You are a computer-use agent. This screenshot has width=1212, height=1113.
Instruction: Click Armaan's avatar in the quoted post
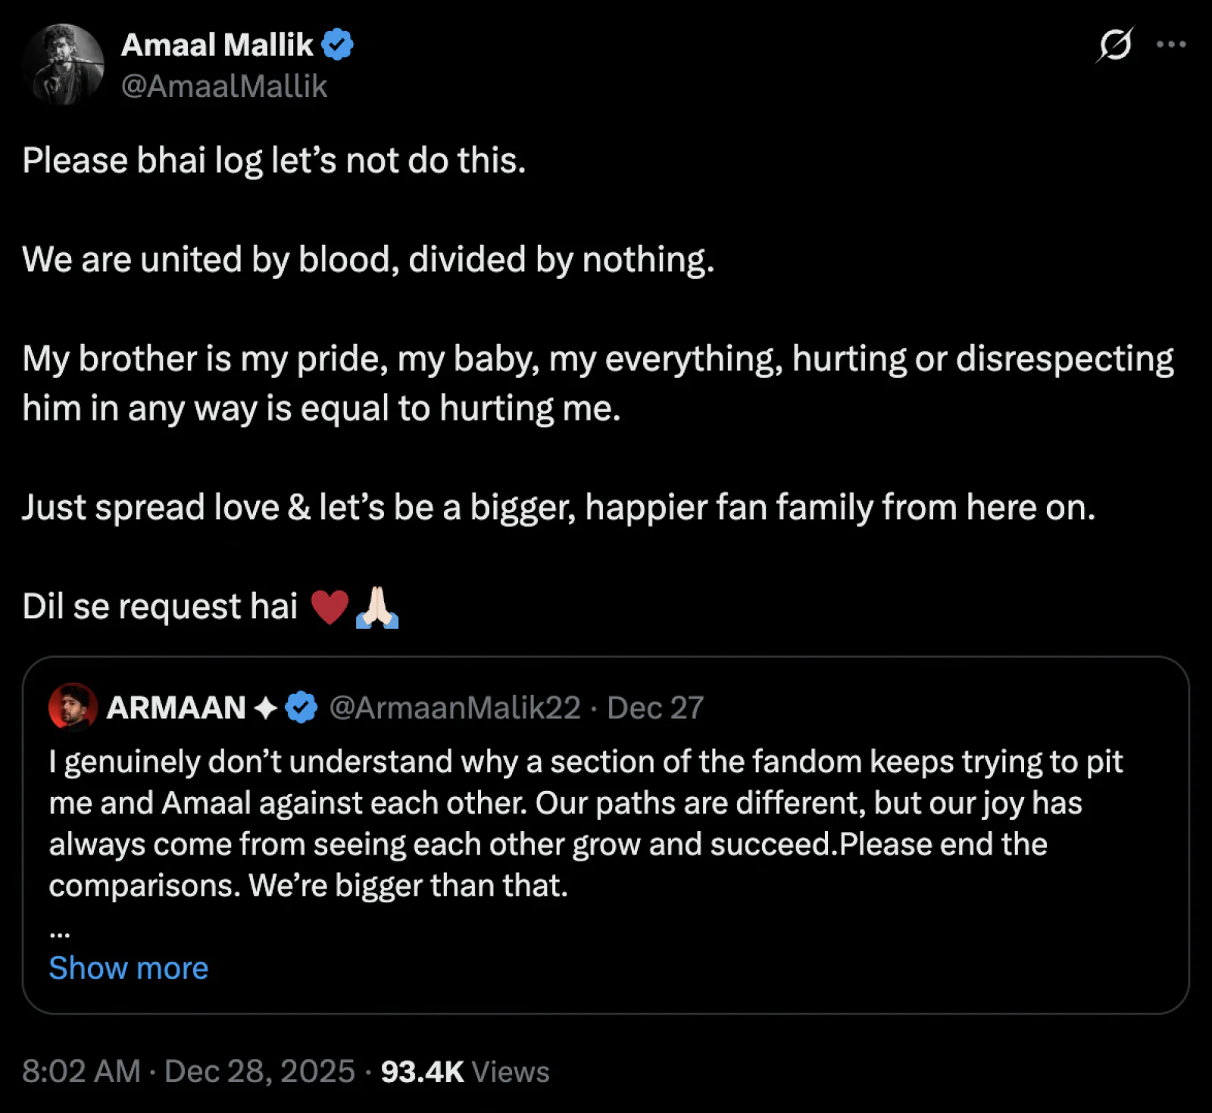pos(72,707)
